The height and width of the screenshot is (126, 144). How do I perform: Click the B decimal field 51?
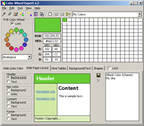click(47, 59)
